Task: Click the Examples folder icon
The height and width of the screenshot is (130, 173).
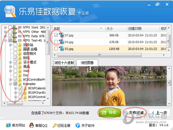Action: pos(20,84)
